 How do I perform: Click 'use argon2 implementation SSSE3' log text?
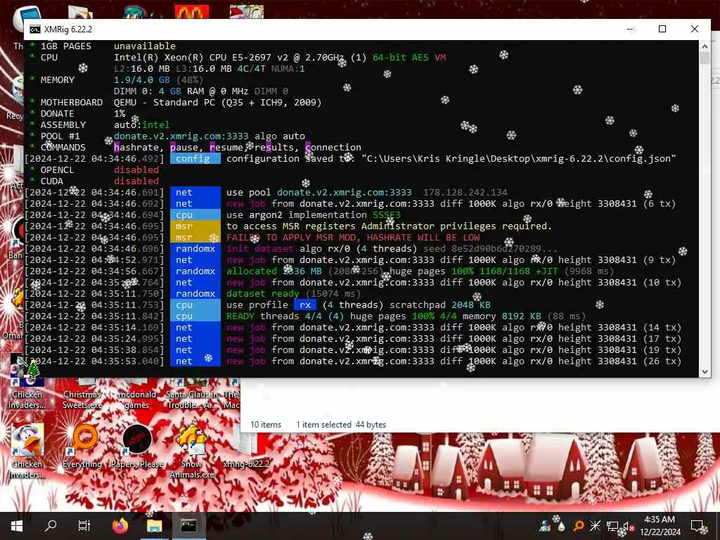(313, 215)
